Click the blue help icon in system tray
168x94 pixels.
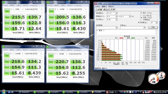click(x=136, y=92)
